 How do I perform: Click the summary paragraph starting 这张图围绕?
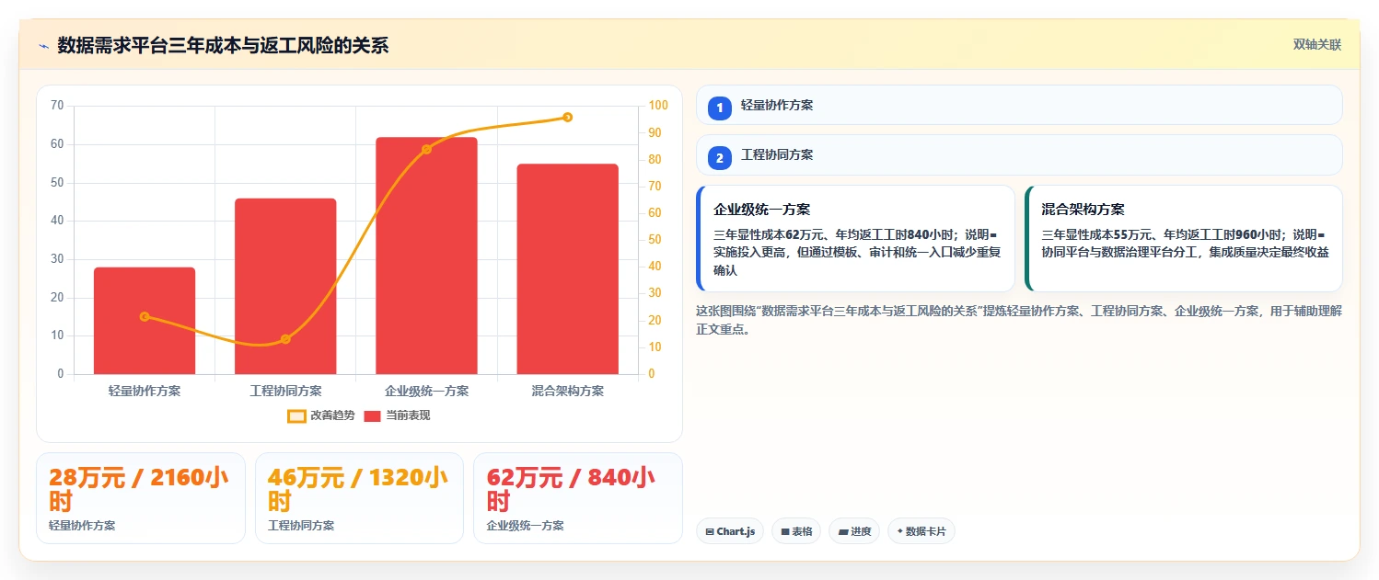(1019, 320)
